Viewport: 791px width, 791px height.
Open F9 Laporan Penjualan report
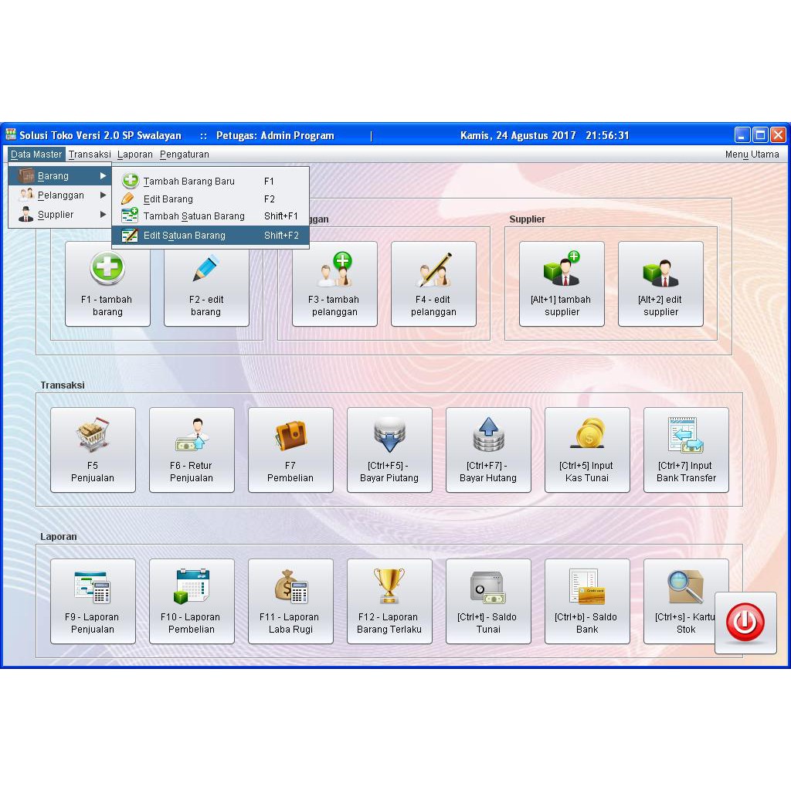tap(93, 601)
